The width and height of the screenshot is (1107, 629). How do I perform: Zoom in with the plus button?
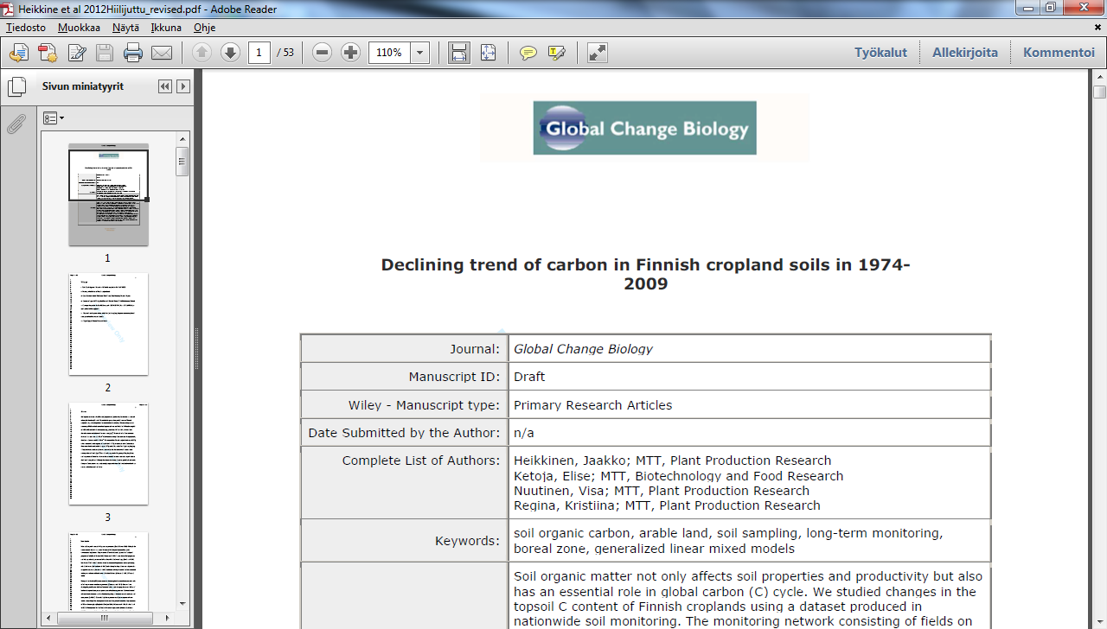[350, 53]
